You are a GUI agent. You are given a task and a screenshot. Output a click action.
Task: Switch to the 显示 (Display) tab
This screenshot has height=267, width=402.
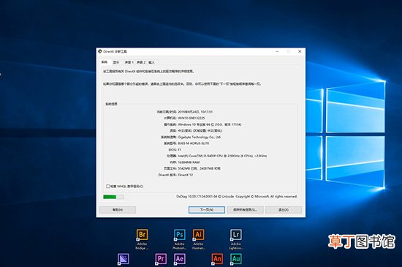point(116,62)
